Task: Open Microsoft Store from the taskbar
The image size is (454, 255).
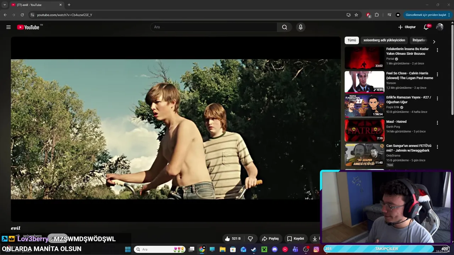Action: coord(233,249)
